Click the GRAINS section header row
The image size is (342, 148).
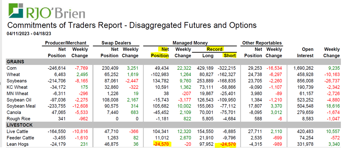pos(17,62)
